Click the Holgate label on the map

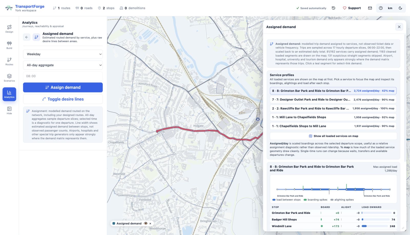point(198,126)
